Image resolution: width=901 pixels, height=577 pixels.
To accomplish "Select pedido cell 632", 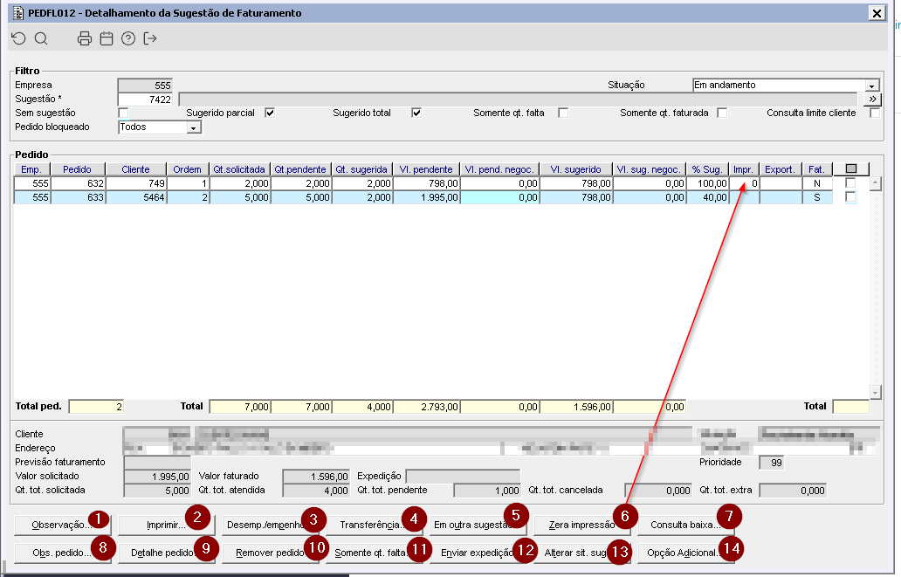I will click(x=77, y=183).
